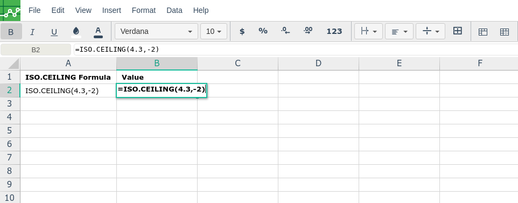Click the merge cells icon
518x203 pixels.
pos(458,31)
